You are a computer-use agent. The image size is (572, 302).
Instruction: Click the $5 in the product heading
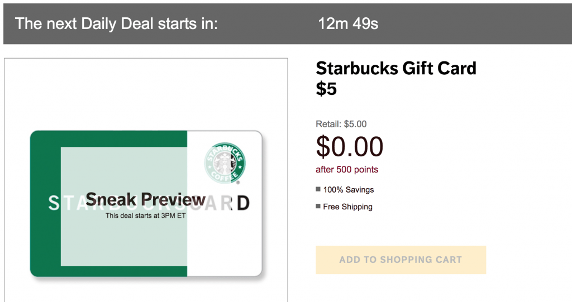(x=326, y=89)
